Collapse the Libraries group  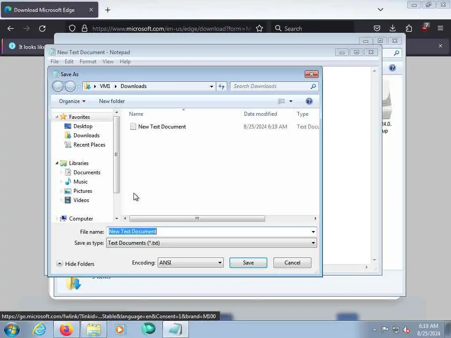coord(57,163)
